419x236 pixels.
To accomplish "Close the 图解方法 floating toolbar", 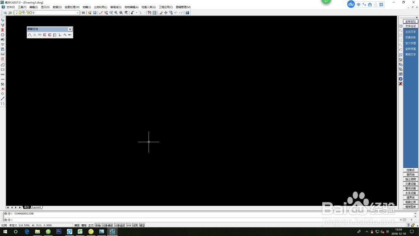I will point(70,29).
